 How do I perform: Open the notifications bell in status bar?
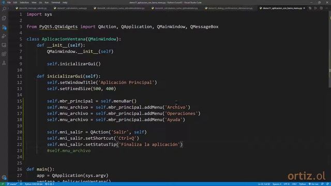[327, 184]
